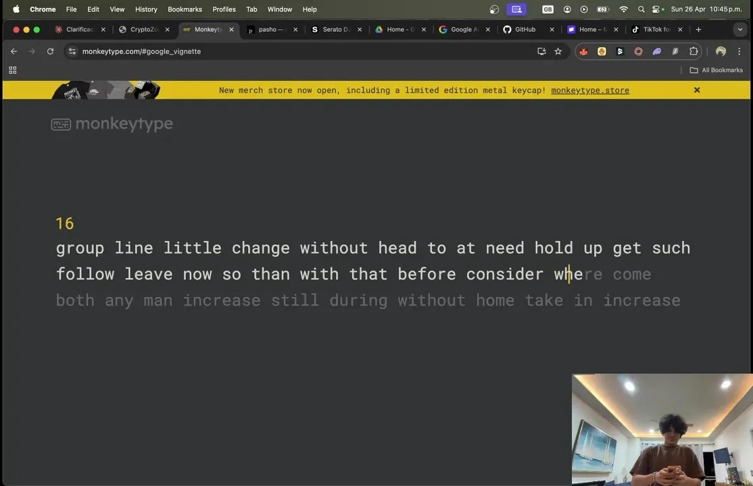Open the All Bookmarks folder

(716, 70)
